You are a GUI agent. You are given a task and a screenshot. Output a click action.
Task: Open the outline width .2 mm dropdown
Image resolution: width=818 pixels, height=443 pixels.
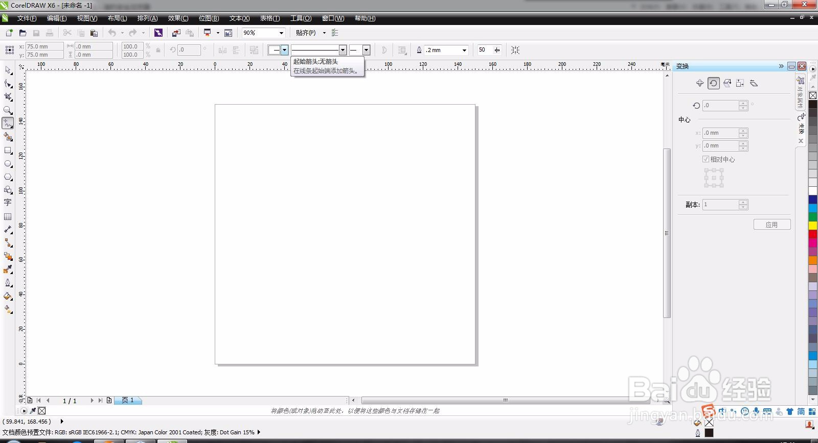(x=464, y=50)
